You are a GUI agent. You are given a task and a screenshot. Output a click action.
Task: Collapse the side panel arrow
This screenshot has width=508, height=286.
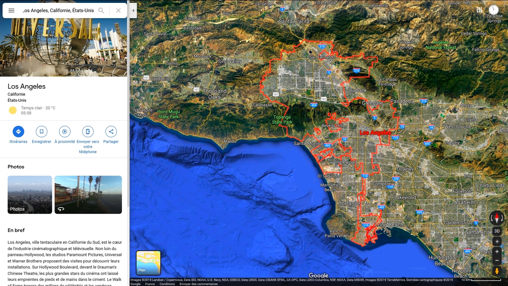(x=133, y=11)
